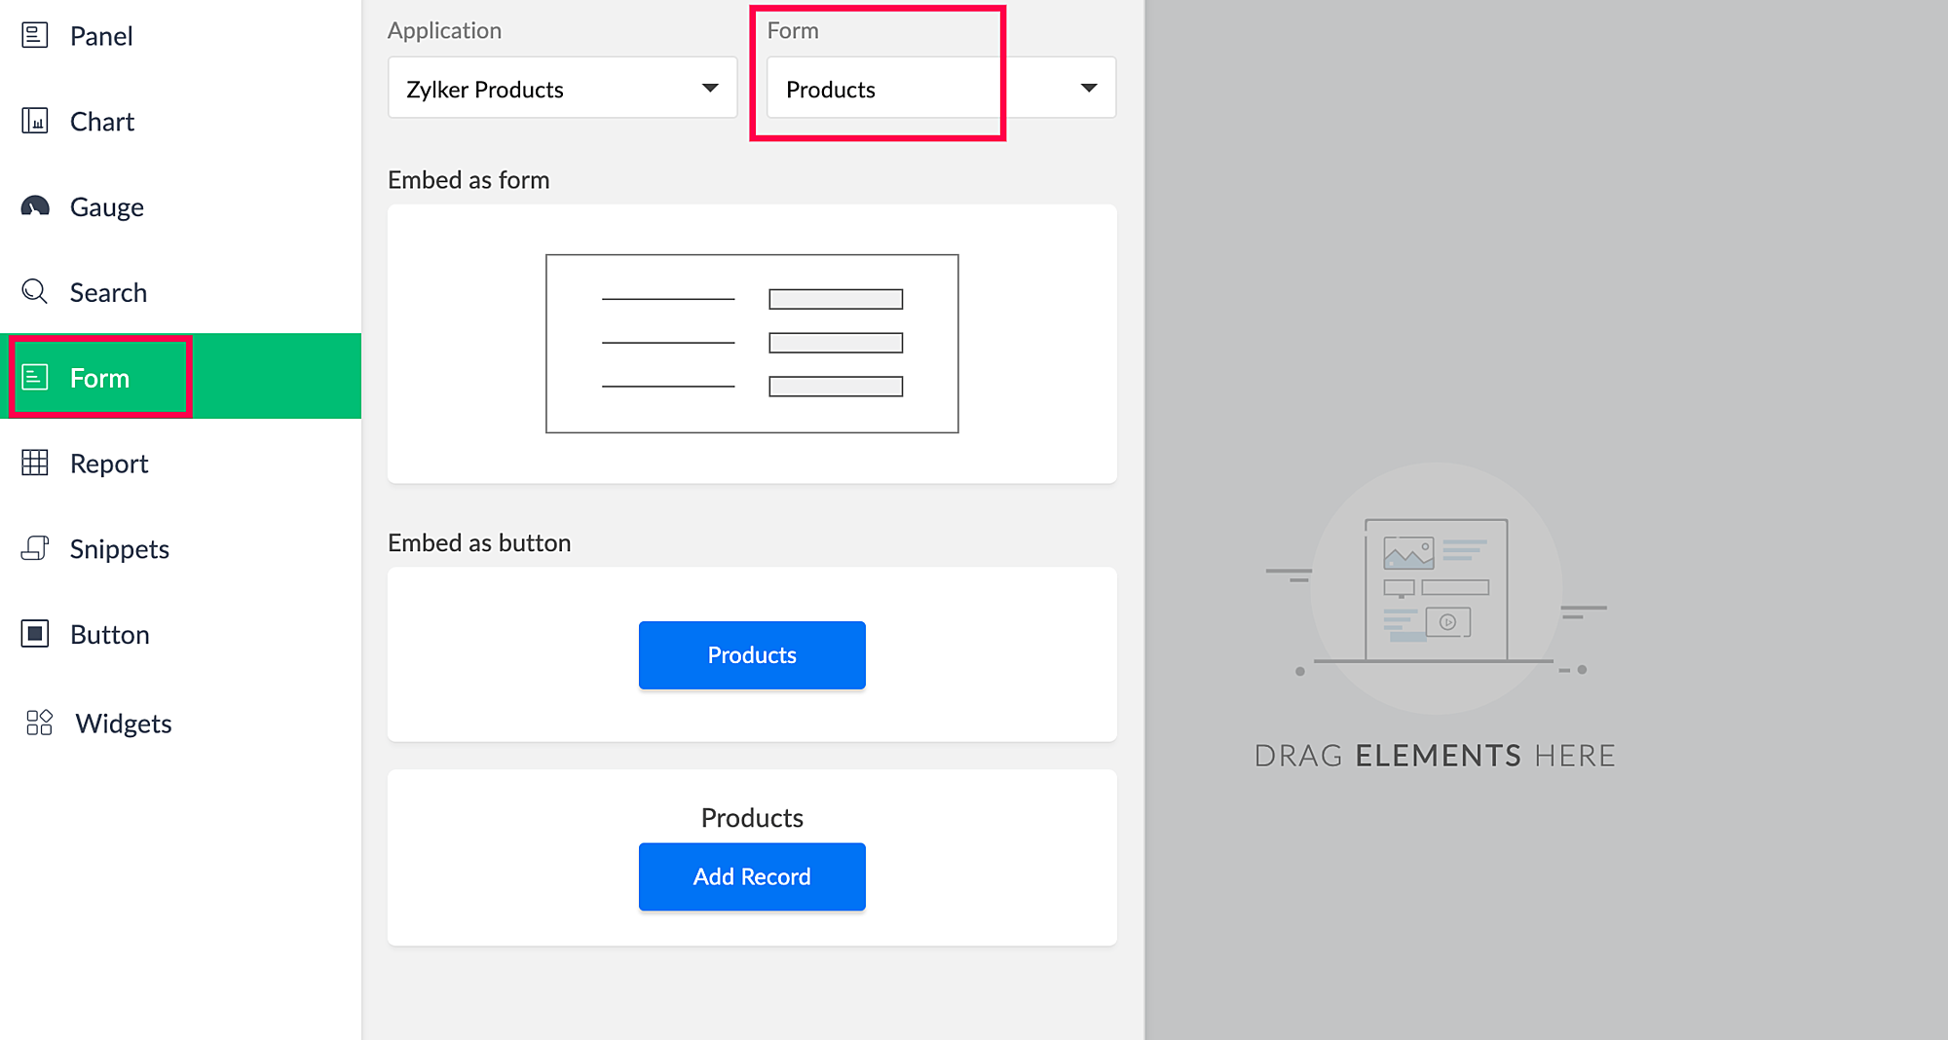Click the Search magnifier icon

35,291
